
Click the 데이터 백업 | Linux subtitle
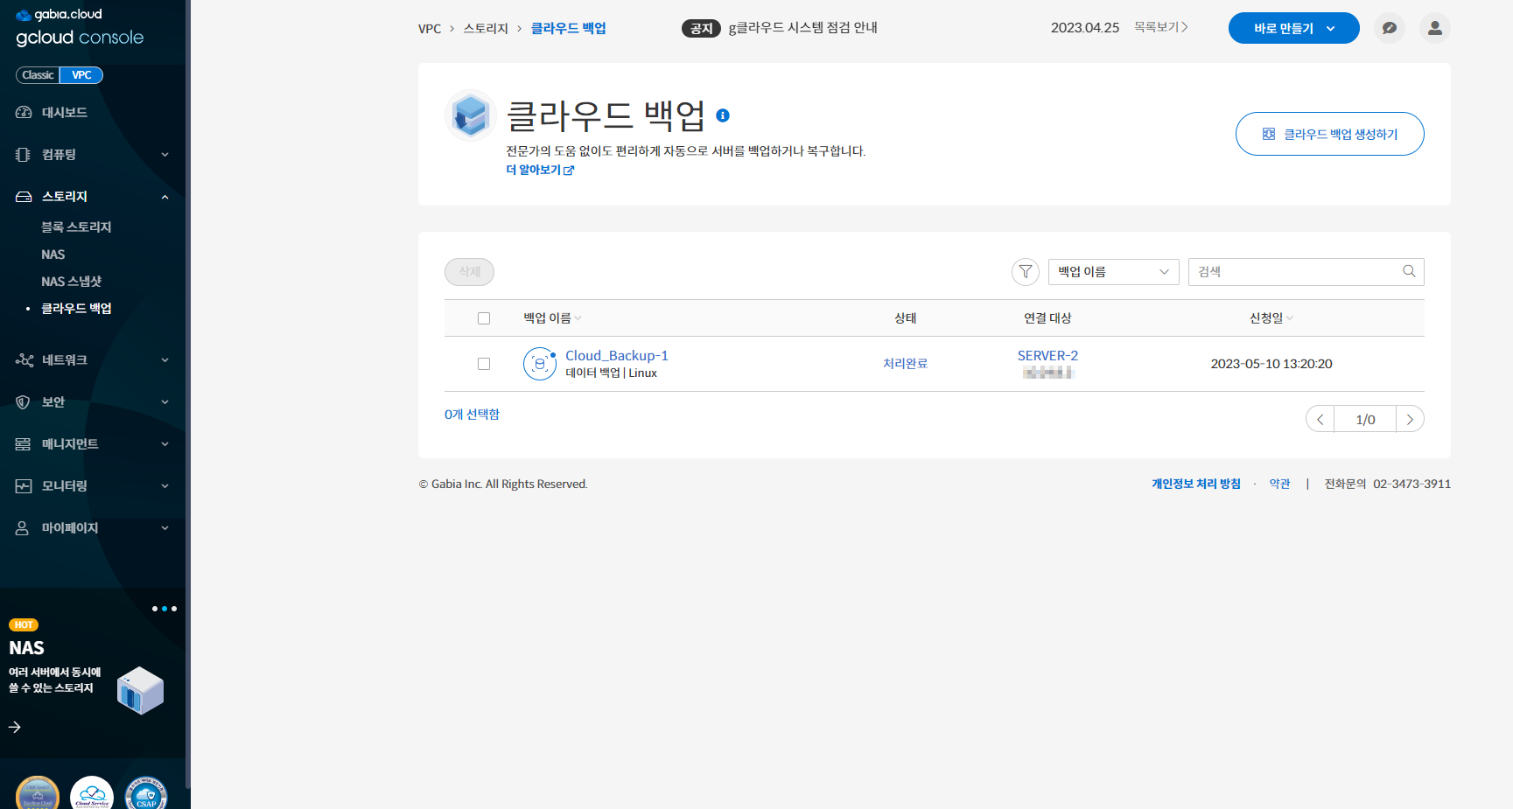[x=611, y=373]
